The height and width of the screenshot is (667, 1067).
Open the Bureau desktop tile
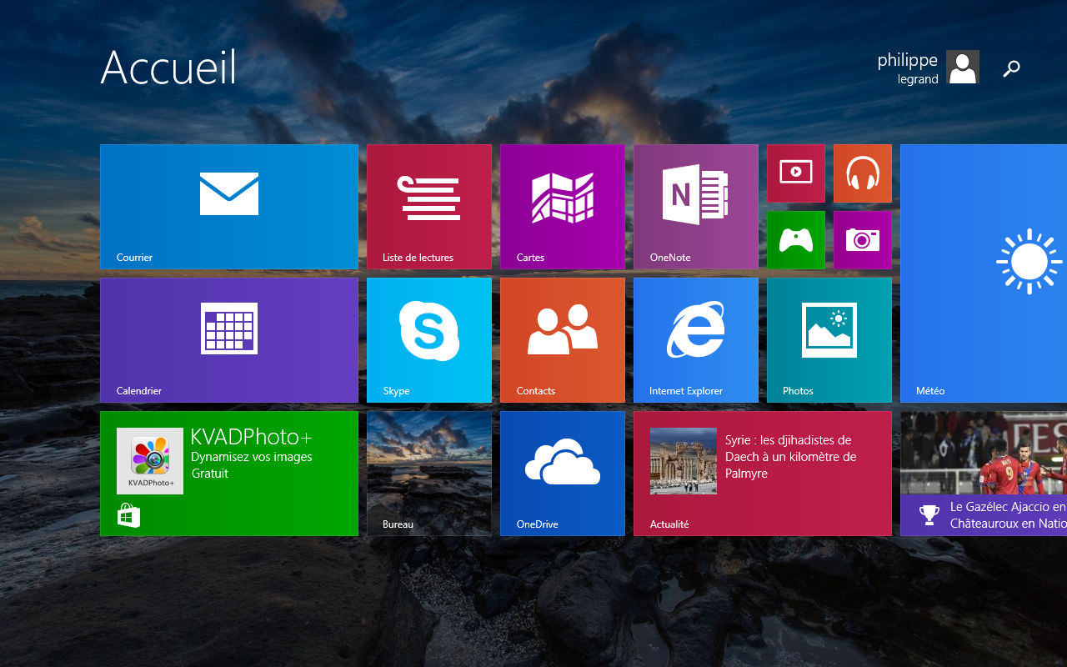(429, 474)
